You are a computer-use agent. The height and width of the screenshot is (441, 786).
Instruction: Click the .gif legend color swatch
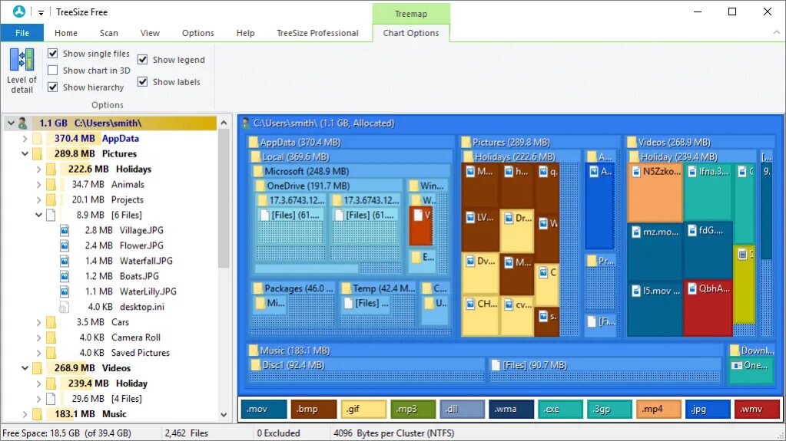pos(363,409)
